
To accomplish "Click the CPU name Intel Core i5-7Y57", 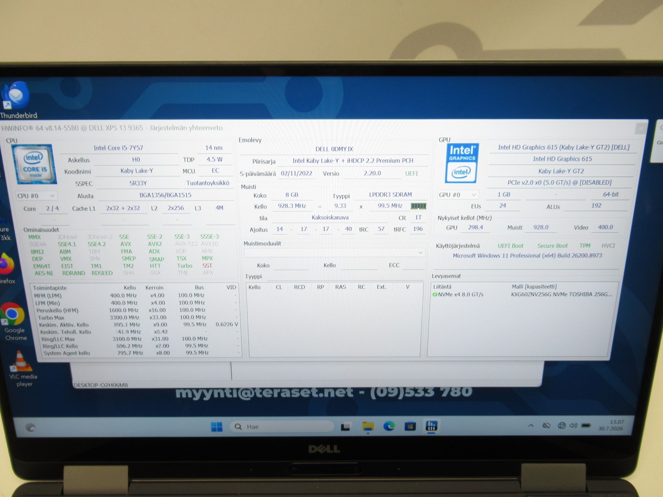I will 118,148.
